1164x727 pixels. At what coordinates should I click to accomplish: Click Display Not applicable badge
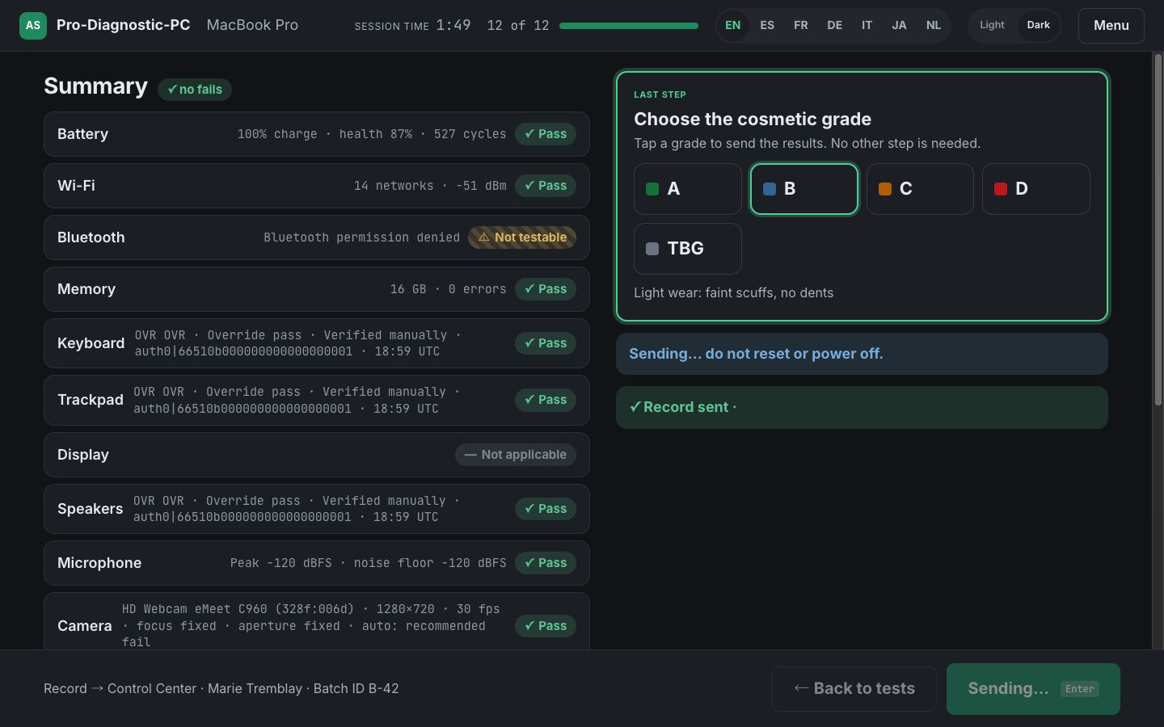click(x=516, y=455)
